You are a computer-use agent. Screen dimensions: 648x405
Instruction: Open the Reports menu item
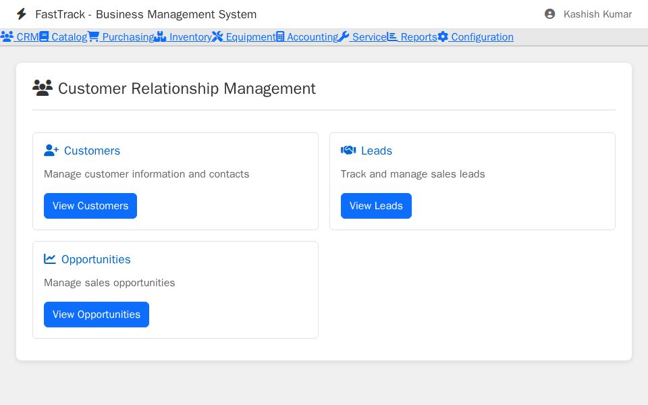(x=418, y=37)
